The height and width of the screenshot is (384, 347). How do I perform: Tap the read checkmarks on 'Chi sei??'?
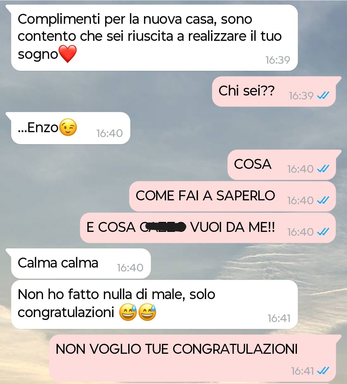pyautogui.click(x=323, y=95)
